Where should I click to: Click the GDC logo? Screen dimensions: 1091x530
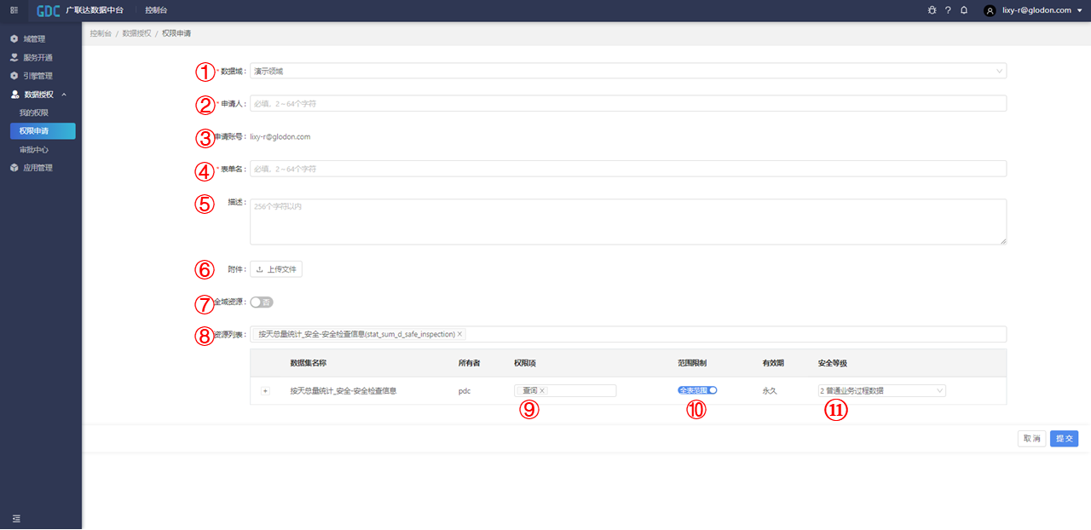pos(48,10)
